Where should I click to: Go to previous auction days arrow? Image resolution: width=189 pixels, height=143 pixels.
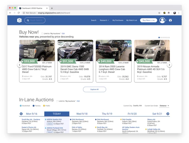click(21, 114)
